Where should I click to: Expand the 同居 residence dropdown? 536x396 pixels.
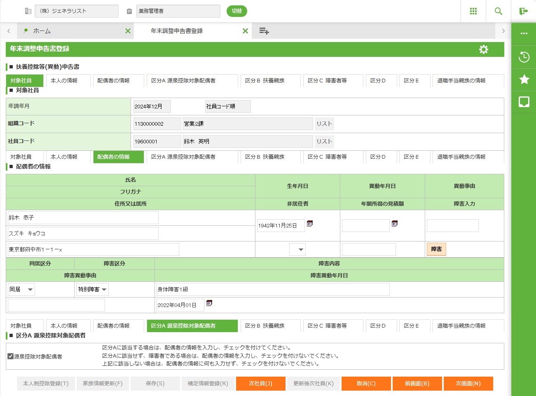(21, 290)
